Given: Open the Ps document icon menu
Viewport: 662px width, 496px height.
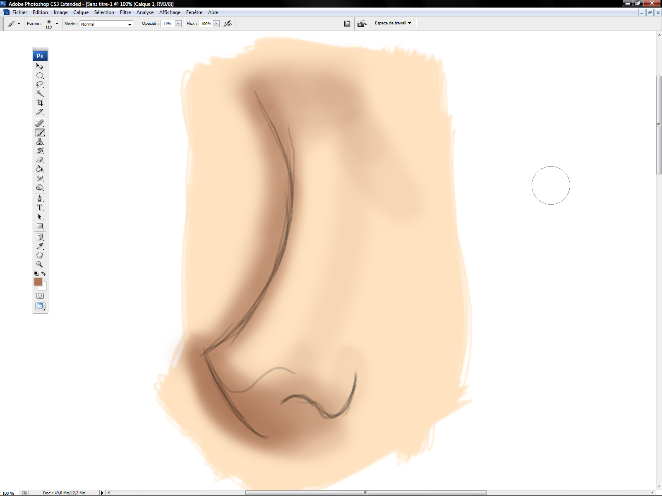Looking at the screenshot, I should pos(6,12).
